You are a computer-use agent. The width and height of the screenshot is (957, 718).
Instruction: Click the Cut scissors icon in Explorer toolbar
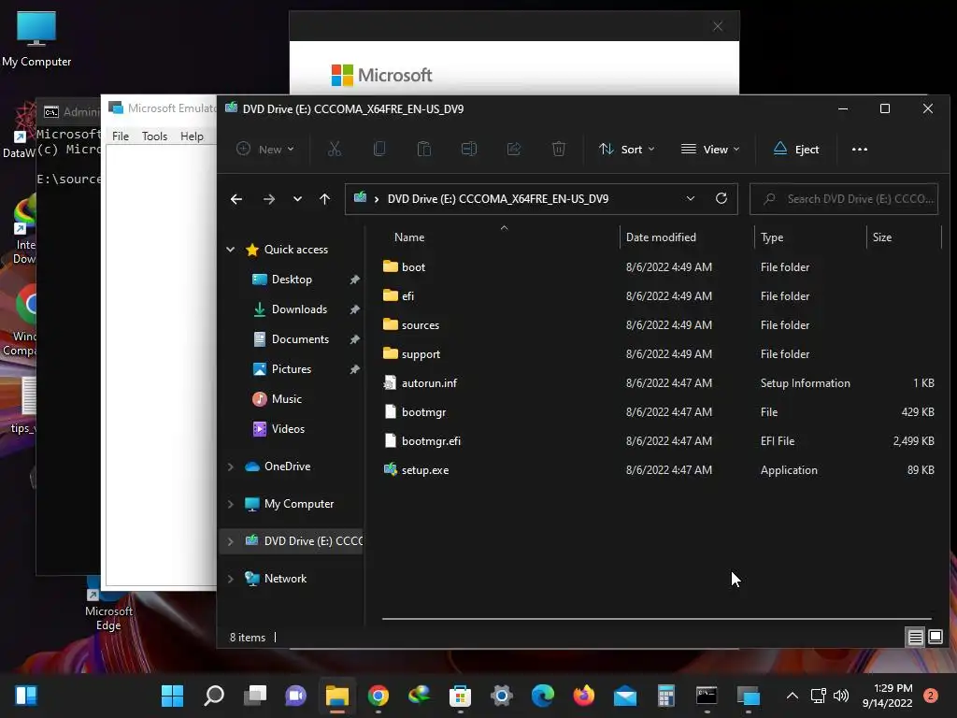click(x=335, y=149)
